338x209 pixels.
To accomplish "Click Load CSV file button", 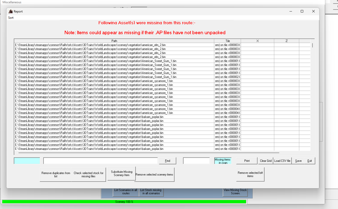I will [x=282, y=161].
